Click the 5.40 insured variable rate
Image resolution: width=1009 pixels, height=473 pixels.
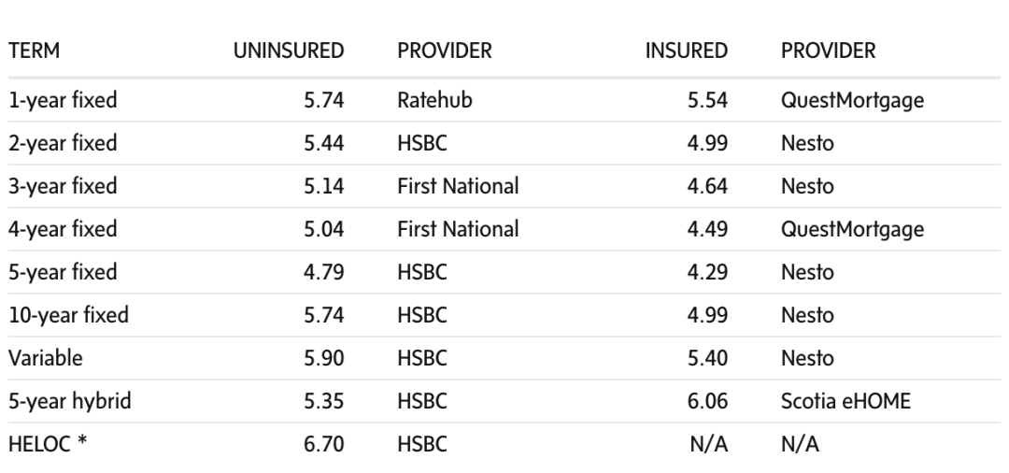(x=707, y=358)
